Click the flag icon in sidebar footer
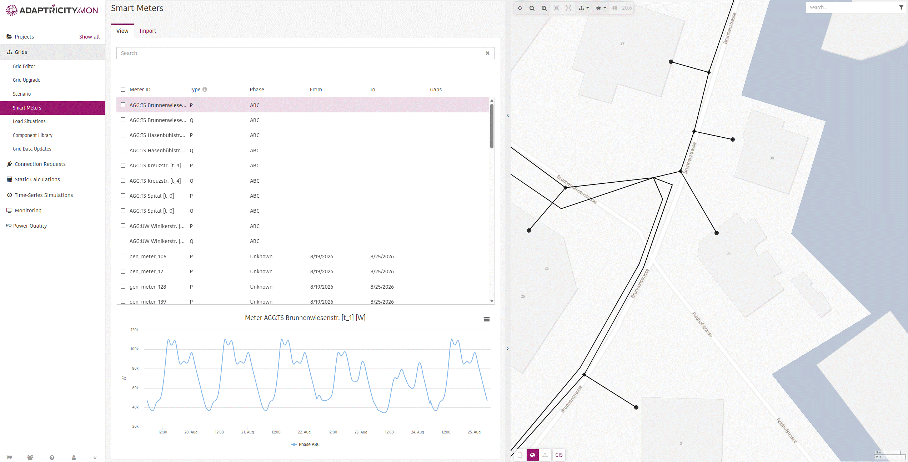 (x=9, y=457)
